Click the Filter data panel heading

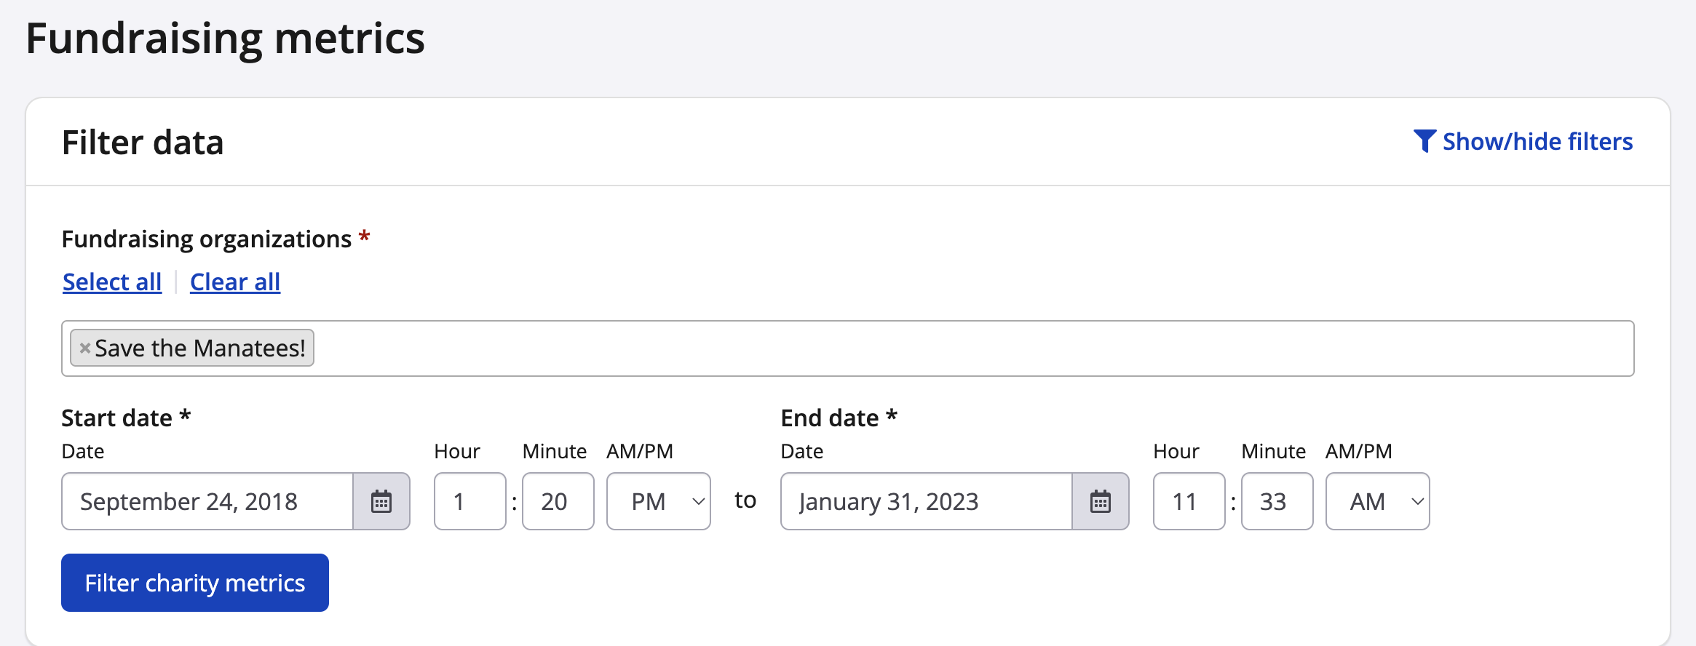143,143
